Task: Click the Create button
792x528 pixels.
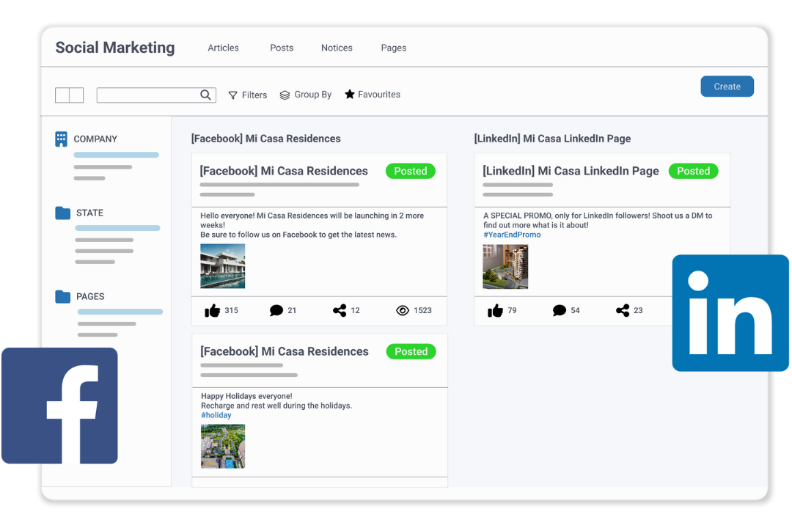Action: click(x=727, y=87)
